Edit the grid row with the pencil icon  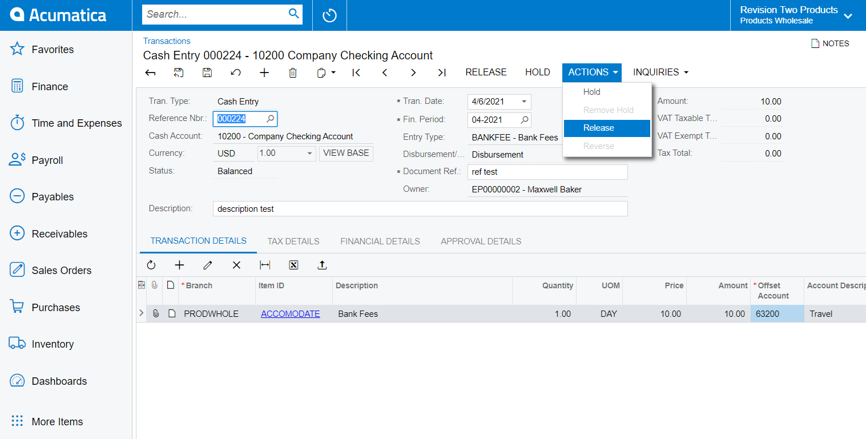[x=208, y=265]
